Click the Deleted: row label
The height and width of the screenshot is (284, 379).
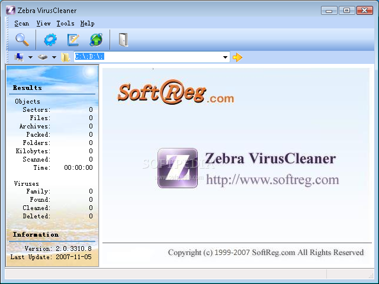tap(37, 216)
